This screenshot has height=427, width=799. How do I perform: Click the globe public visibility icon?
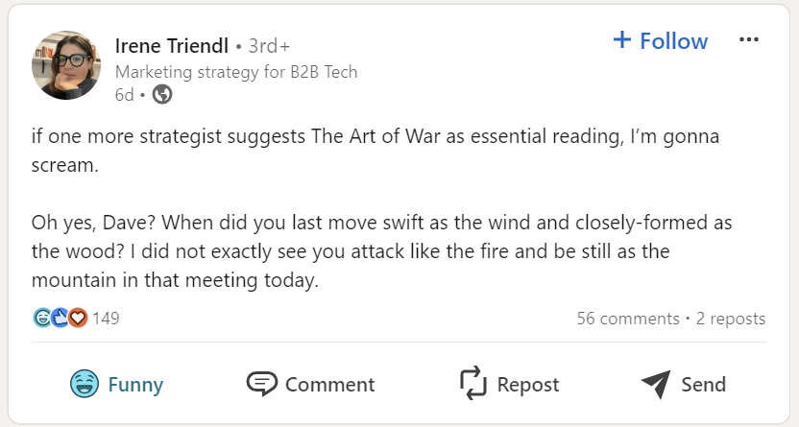tap(162, 94)
